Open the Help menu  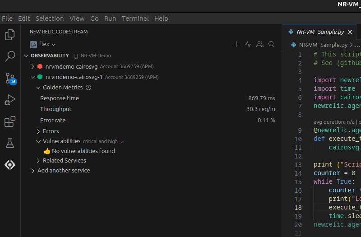coord(161,19)
